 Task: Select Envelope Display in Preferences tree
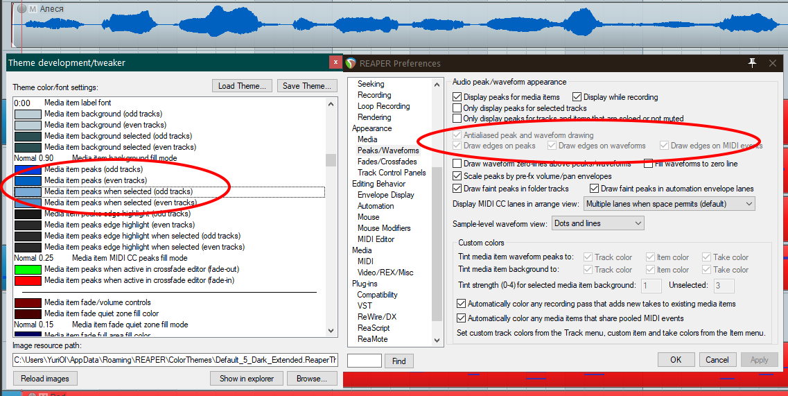(386, 195)
